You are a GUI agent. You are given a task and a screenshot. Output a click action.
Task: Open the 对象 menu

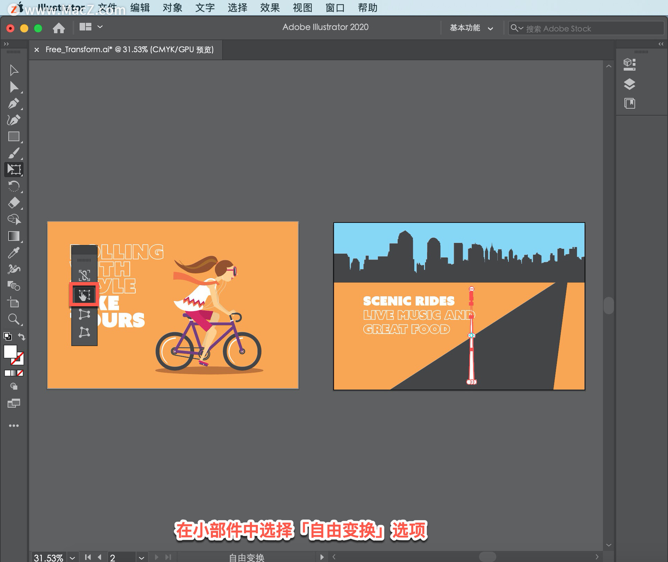point(173,8)
